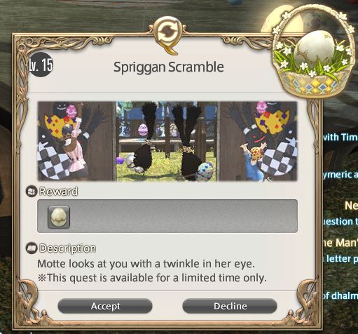Click the center spriggan banner image
The height and width of the screenshot is (334, 358).
point(167,141)
